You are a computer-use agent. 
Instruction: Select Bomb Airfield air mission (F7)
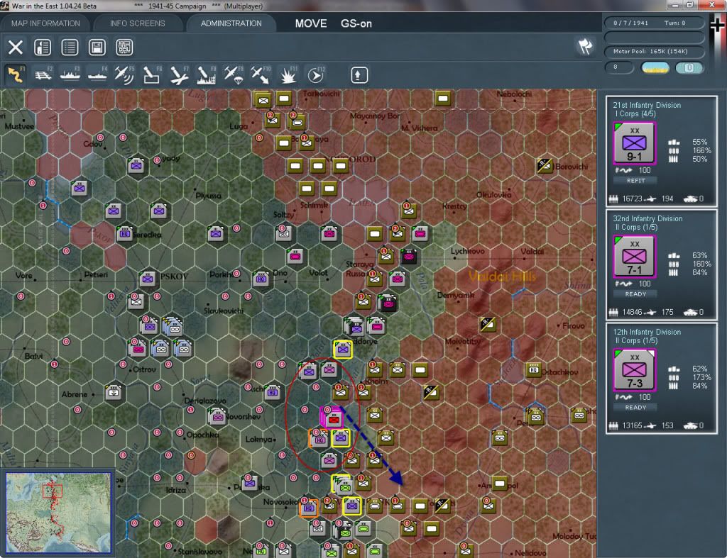(179, 74)
